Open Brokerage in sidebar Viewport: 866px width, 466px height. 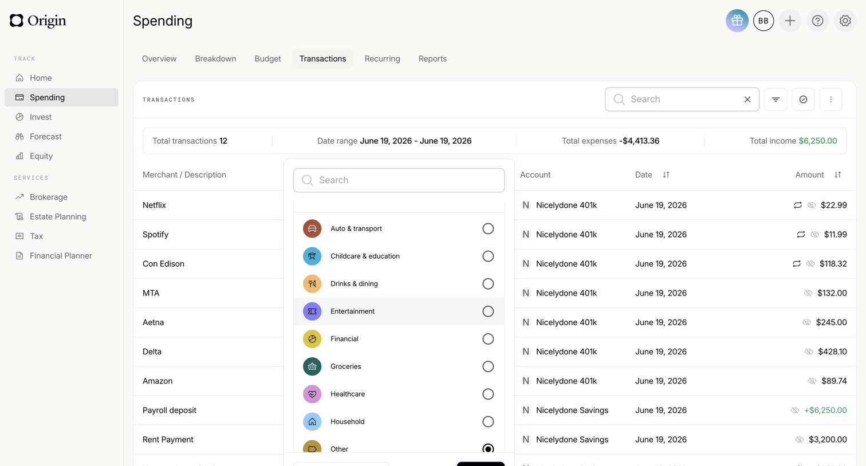tap(61, 197)
